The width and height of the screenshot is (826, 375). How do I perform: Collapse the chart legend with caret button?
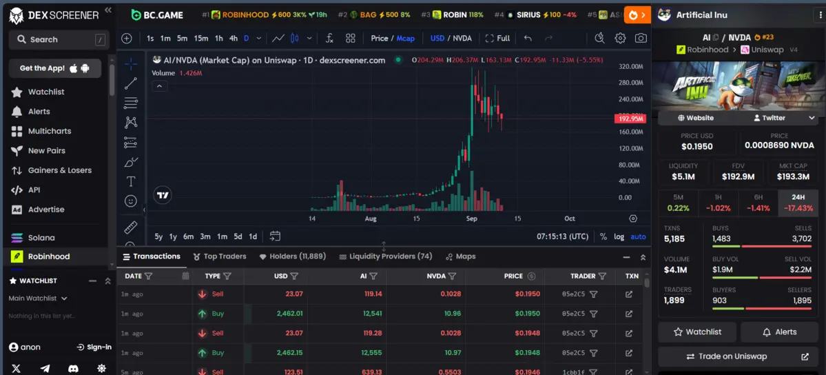pyautogui.click(x=160, y=86)
